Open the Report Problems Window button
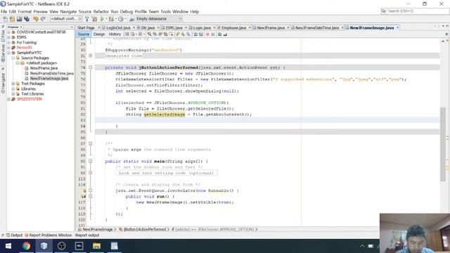The width and height of the screenshot is (450, 253). coord(48,235)
